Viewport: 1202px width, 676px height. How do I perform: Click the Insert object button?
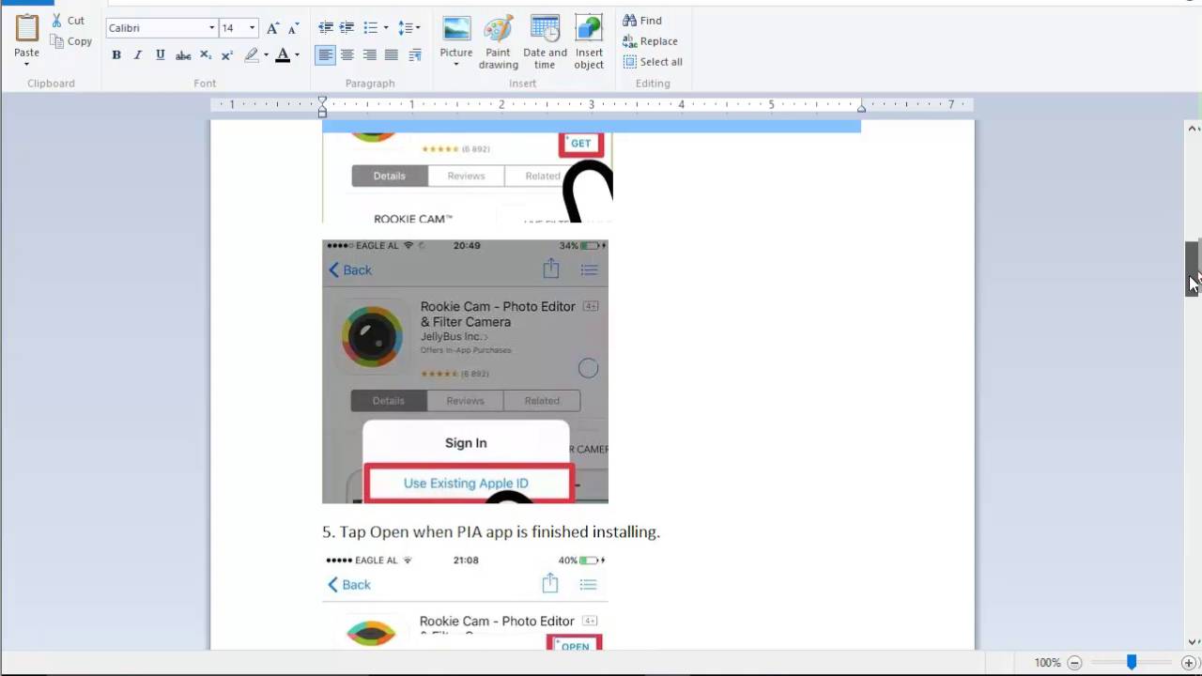(589, 42)
